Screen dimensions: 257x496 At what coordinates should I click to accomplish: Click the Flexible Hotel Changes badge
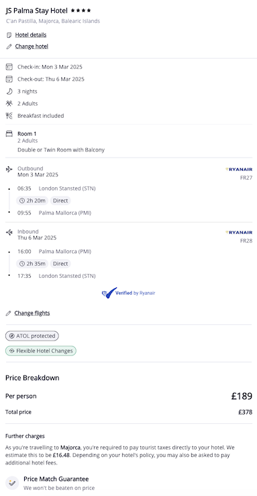41,351
